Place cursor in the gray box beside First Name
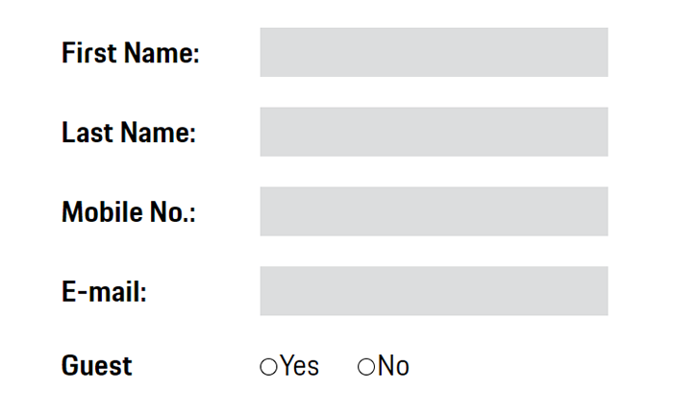This screenshot has height=418, width=673. coord(433,52)
